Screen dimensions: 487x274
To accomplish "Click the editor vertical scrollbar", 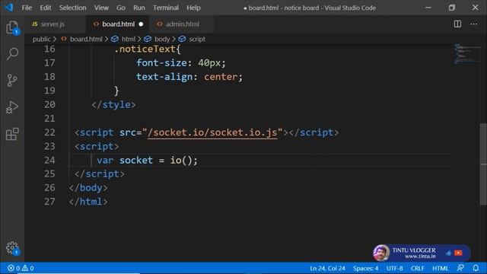I will pos(483,164).
